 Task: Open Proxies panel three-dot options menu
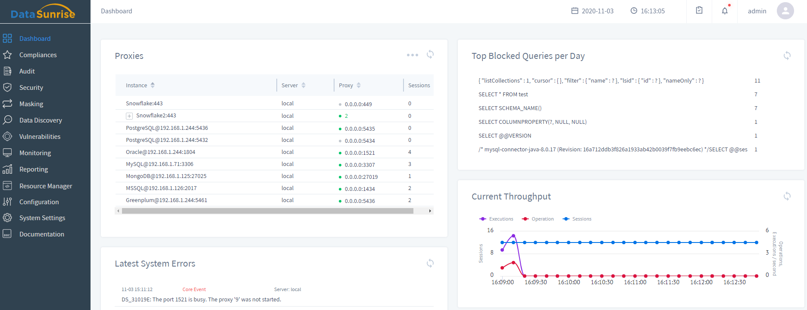(412, 55)
